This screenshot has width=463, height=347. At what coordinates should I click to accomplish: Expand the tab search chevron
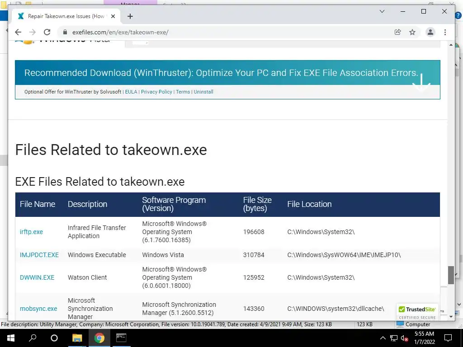point(382,11)
